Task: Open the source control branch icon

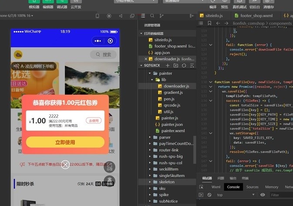Action: click(x=162, y=16)
